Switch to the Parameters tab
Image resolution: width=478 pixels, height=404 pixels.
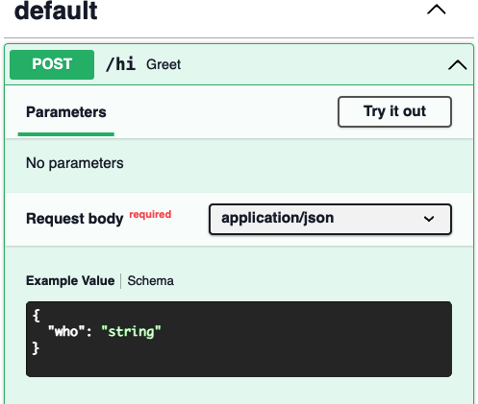coord(66,112)
